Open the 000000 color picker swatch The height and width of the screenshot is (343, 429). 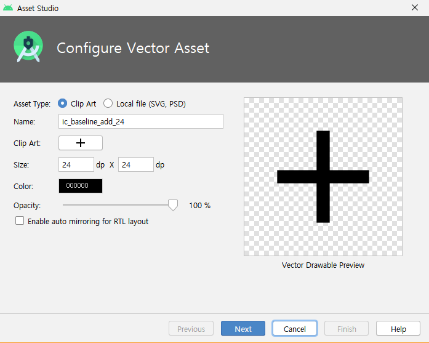coord(81,186)
